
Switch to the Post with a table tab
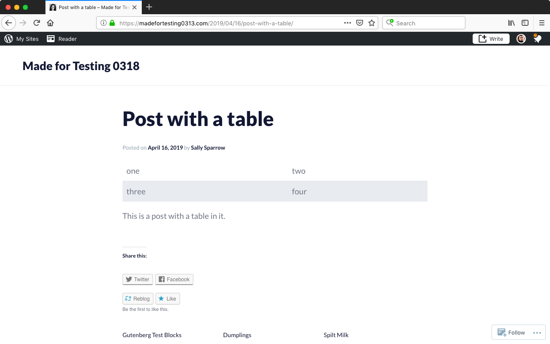click(90, 7)
